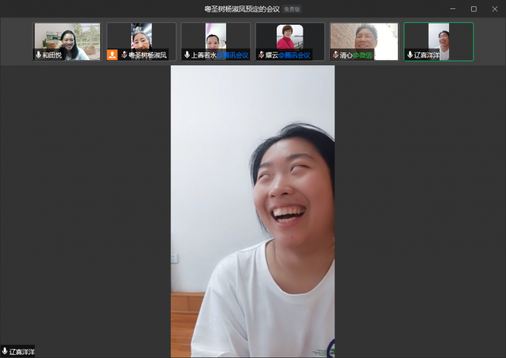Screen dimensions: 506x358
Task: Maximize the meeting window
Action: 474,9
